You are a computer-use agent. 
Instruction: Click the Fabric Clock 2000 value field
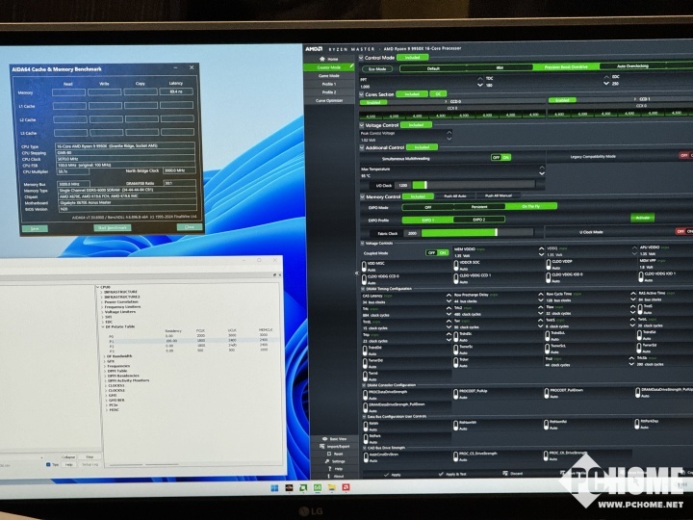point(412,233)
